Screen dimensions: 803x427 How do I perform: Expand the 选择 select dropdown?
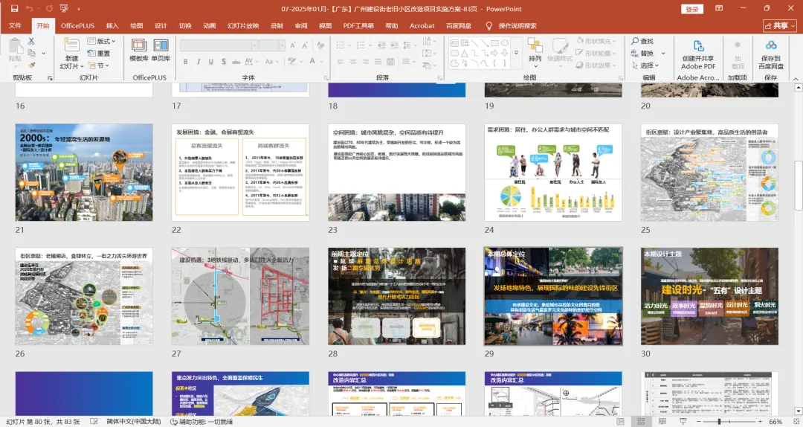click(x=645, y=65)
